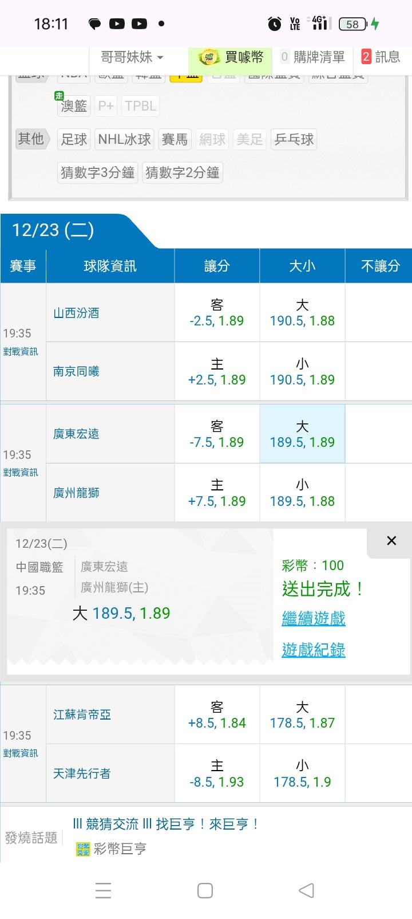Switch to NHL冰球 category
Viewport: 412px width, 919px height.
pyautogui.click(x=124, y=139)
